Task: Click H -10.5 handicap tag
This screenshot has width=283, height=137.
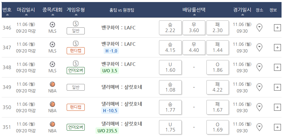Action: 110,110
